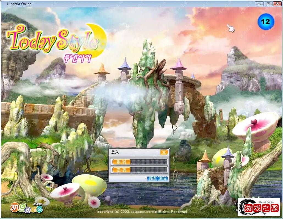Close the login dialog with orange X
This screenshot has width=283, height=219.
[x=164, y=152]
